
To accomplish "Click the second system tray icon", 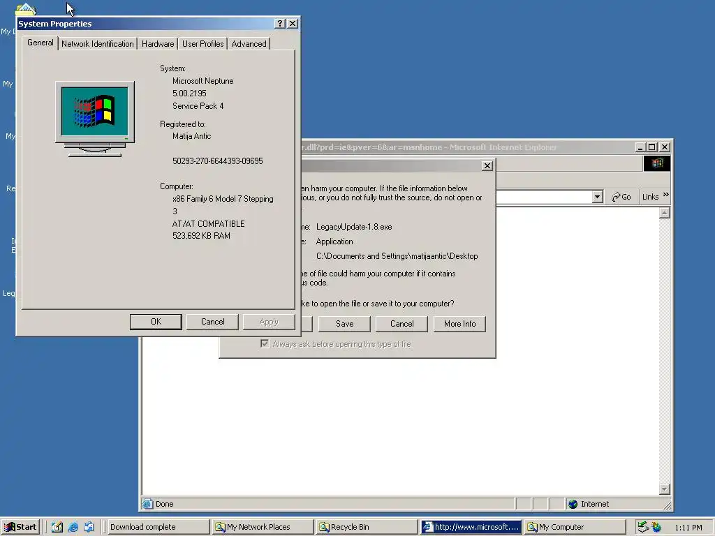I will click(x=656, y=527).
